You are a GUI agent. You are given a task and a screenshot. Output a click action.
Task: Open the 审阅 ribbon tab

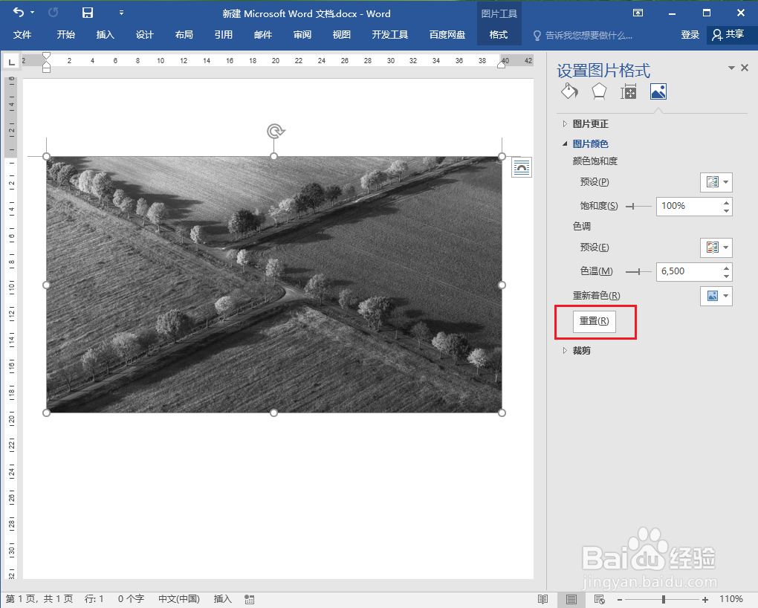click(302, 35)
